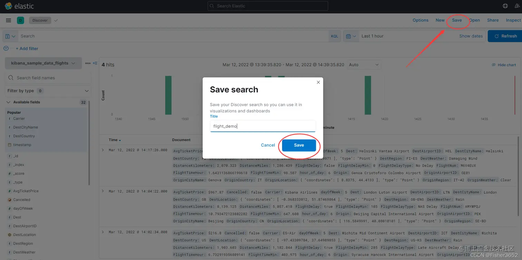Click Cancel in Save search dialog
This screenshot has height=260, width=522.
[268, 145]
